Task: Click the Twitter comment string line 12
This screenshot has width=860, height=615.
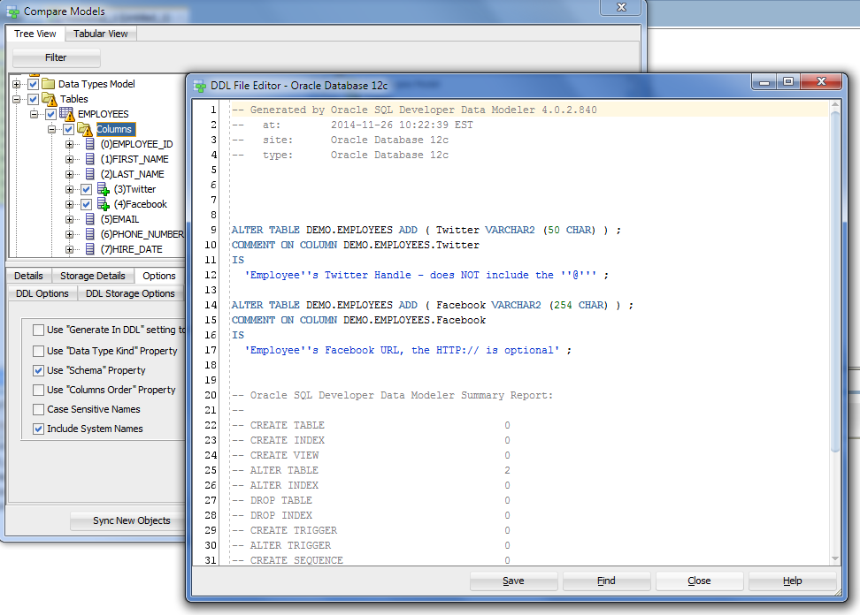Action: [x=426, y=275]
